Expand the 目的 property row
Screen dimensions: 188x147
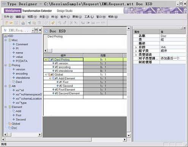click(136, 47)
